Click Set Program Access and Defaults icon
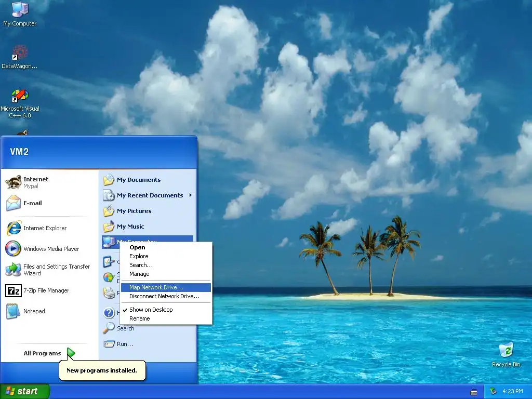This screenshot has height=399, width=532. pos(109,277)
